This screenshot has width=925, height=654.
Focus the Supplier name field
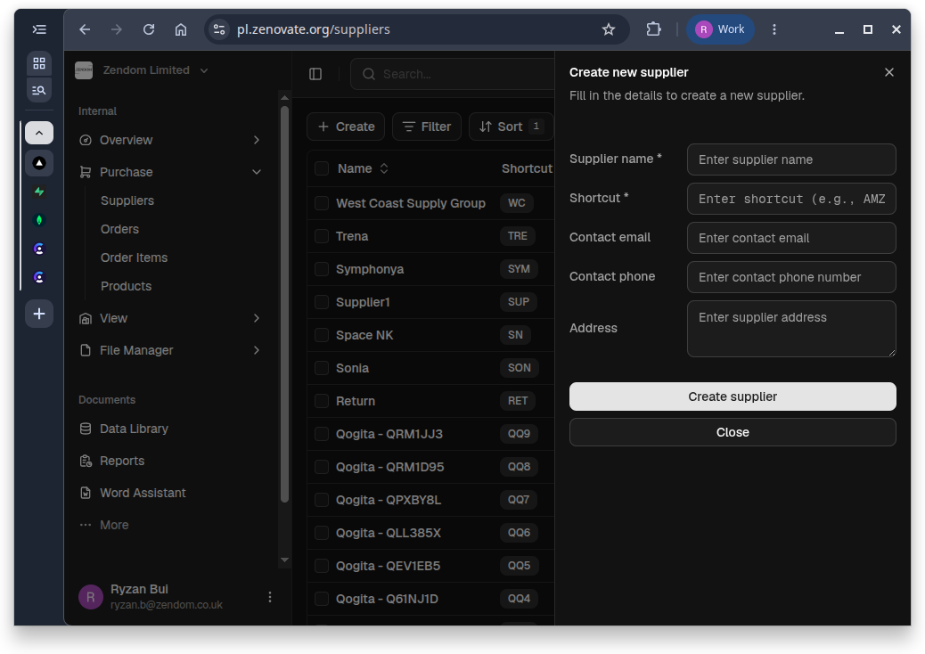(x=791, y=159)
